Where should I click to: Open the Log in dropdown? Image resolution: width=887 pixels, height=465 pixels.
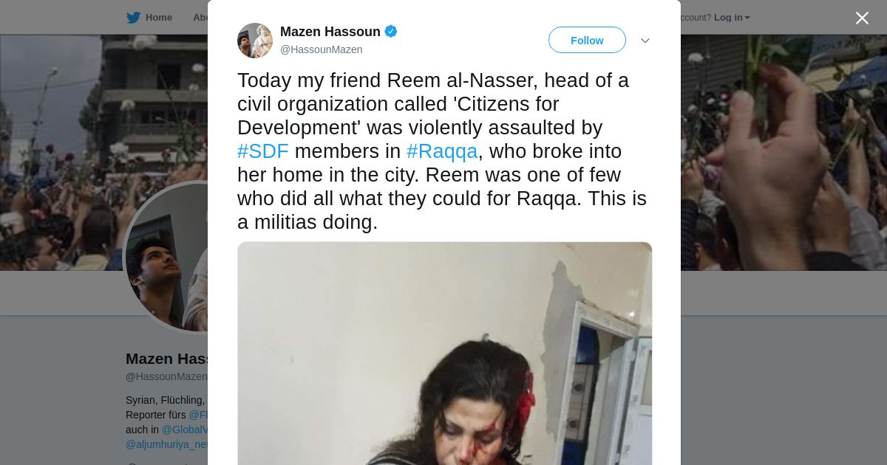click(732, 18)
